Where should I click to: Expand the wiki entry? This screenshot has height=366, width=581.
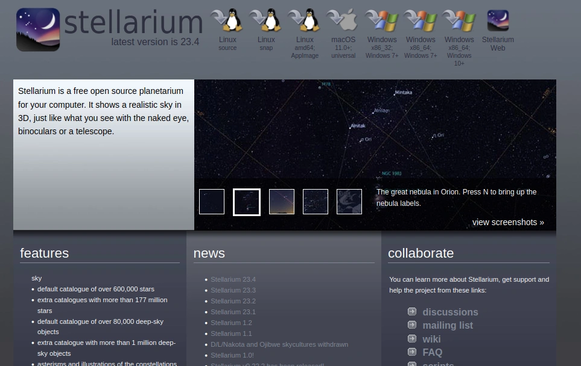[x=431, y=339]
